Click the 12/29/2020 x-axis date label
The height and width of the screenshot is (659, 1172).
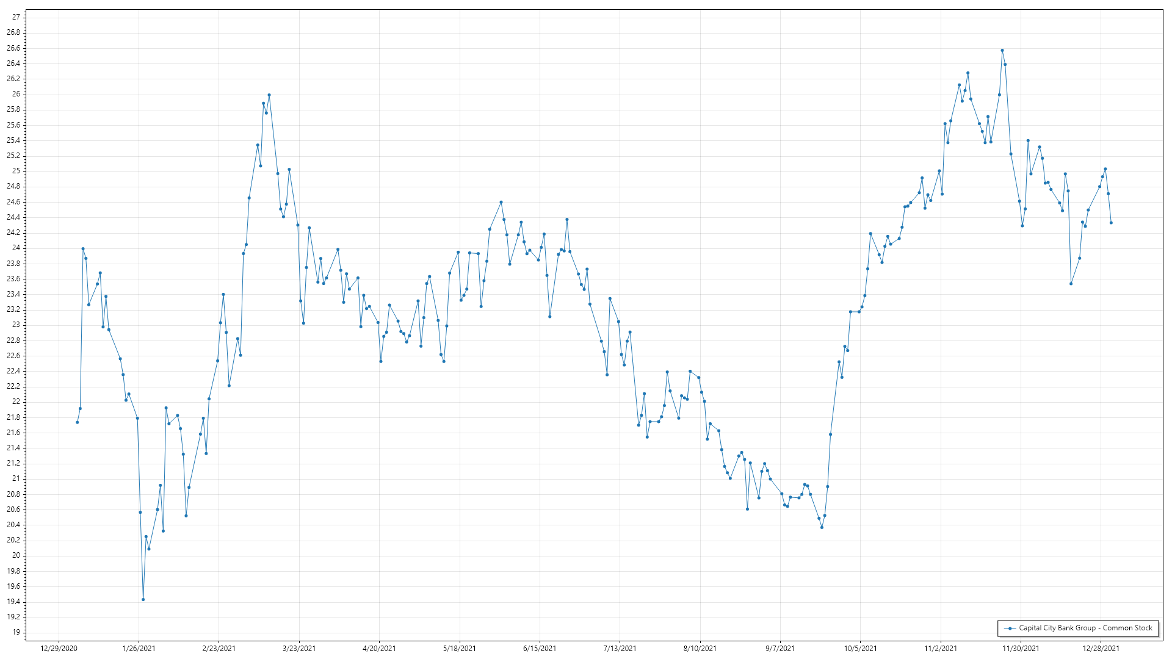click(59, 648)
